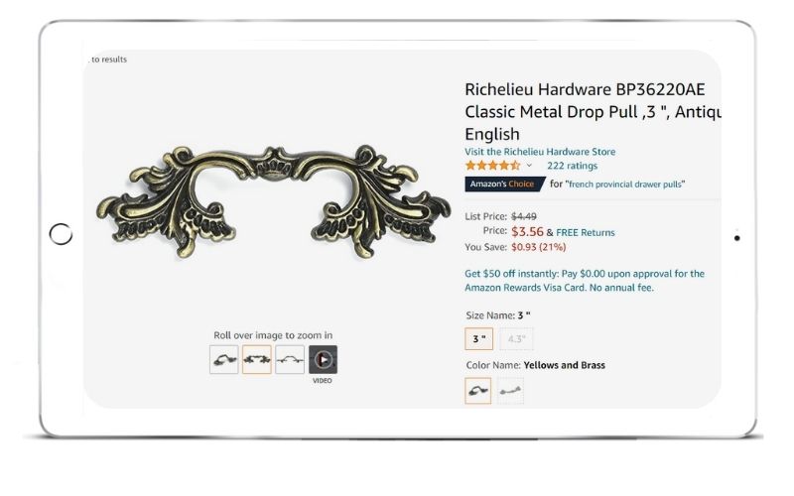Click the tablet front camera dot
The height and width of the screenshot is (496, 794).
[x=736, y=238]
